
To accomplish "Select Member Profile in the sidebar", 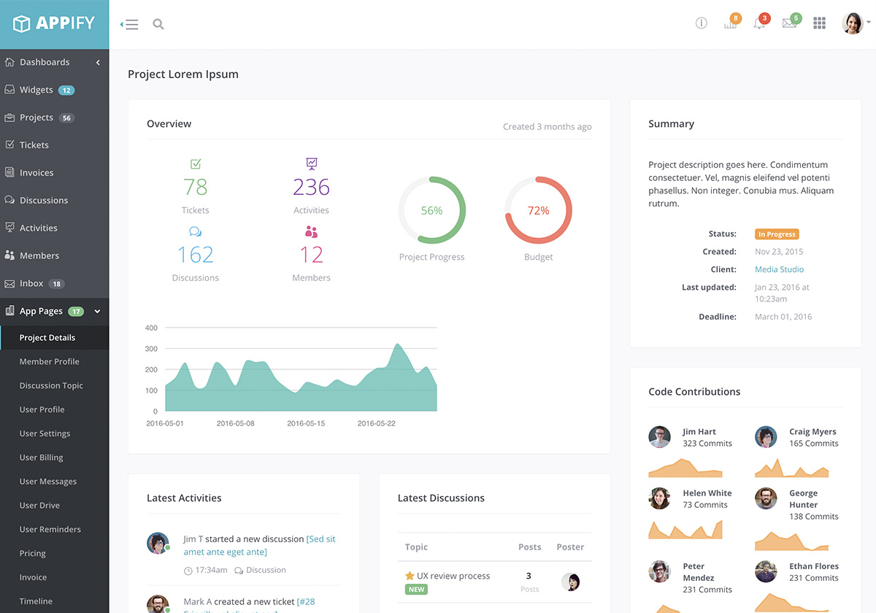I will 50,361.
